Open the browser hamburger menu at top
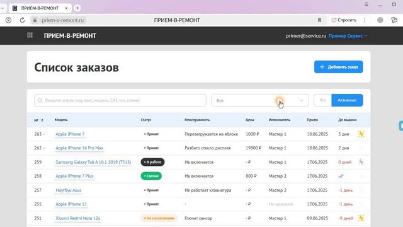The width and height of the screenshot is (403, 227). tap(366, 4)
